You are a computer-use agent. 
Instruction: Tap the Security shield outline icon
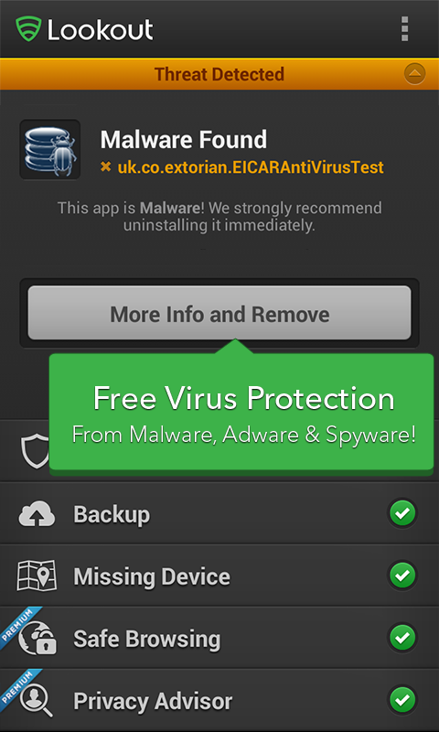click(x=36, y=451)
